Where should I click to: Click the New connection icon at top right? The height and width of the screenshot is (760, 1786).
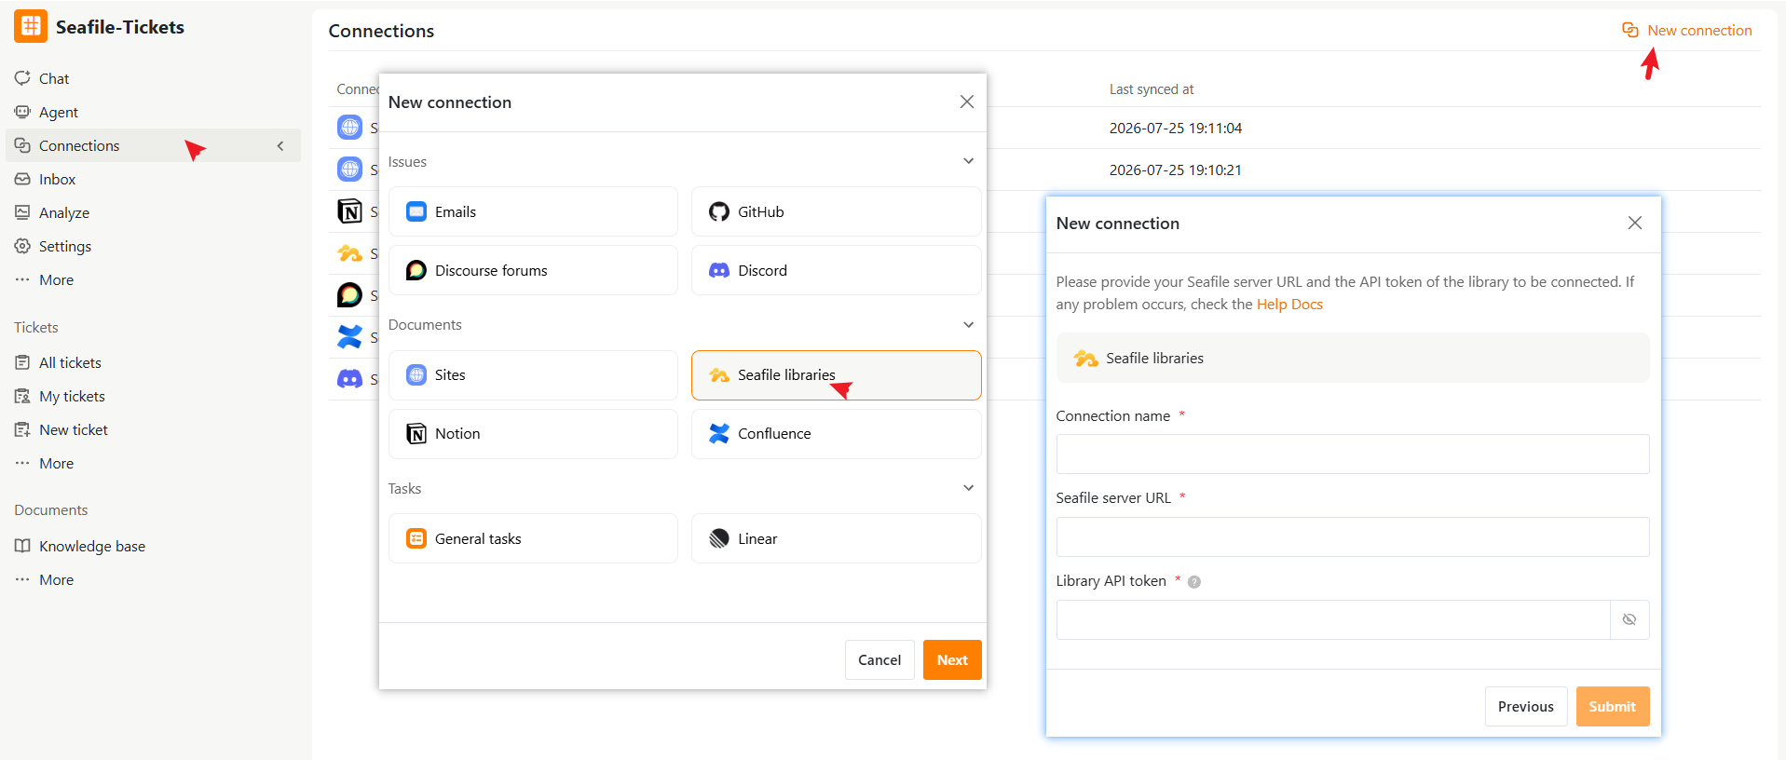coord(1630,30)
